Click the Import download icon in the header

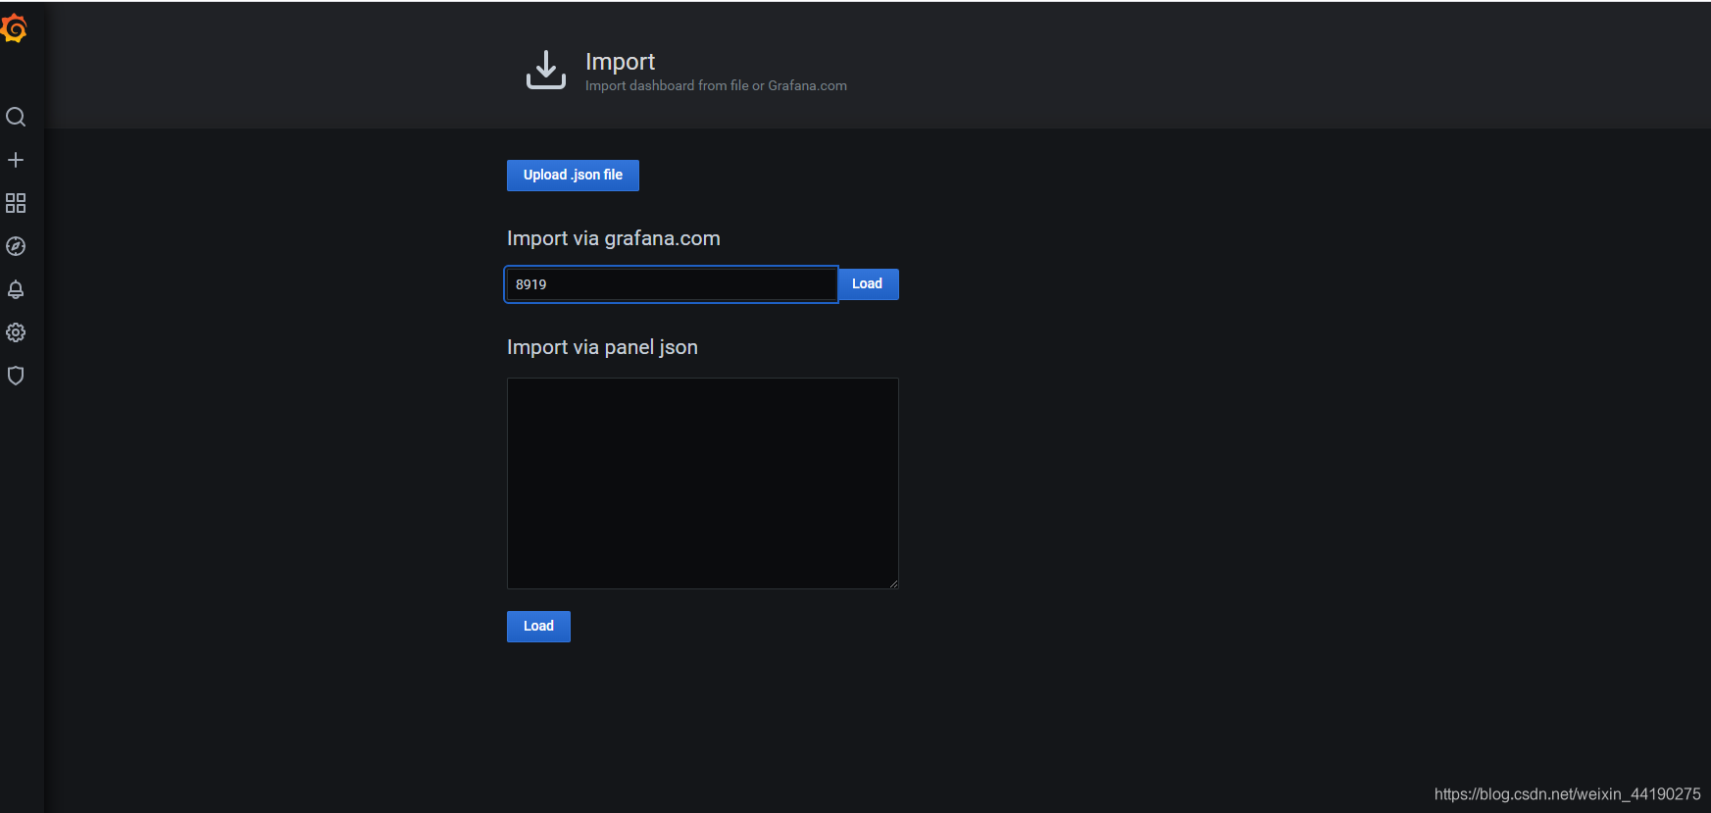546,70
